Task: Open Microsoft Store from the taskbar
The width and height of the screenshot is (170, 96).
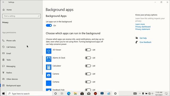Action: coord(82,94)
